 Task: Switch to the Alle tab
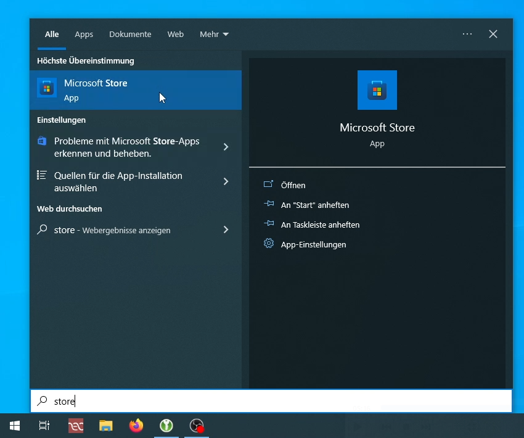pyautogui.click(x=52, y=34)
